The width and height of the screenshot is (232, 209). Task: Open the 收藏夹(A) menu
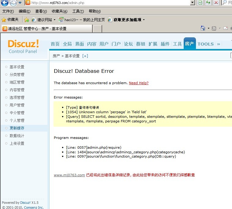[x=59, y=11]
